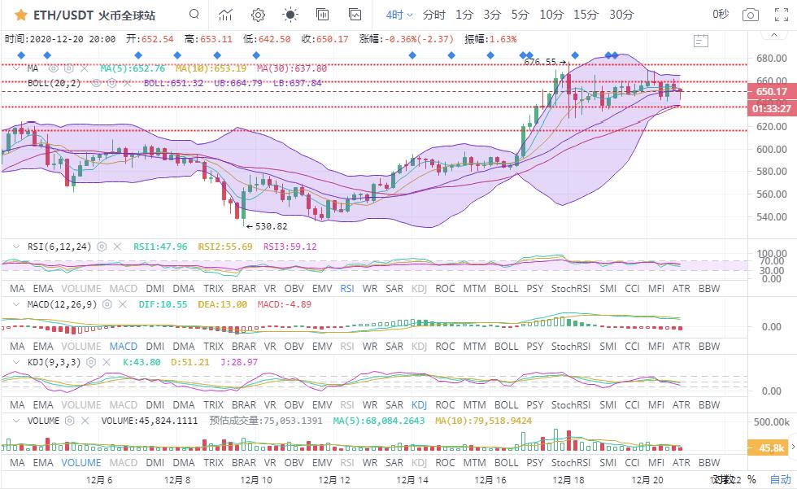Remove the MA indicator with its X
Viewport: 797px width, 489px height.
(x=85, y=68)
